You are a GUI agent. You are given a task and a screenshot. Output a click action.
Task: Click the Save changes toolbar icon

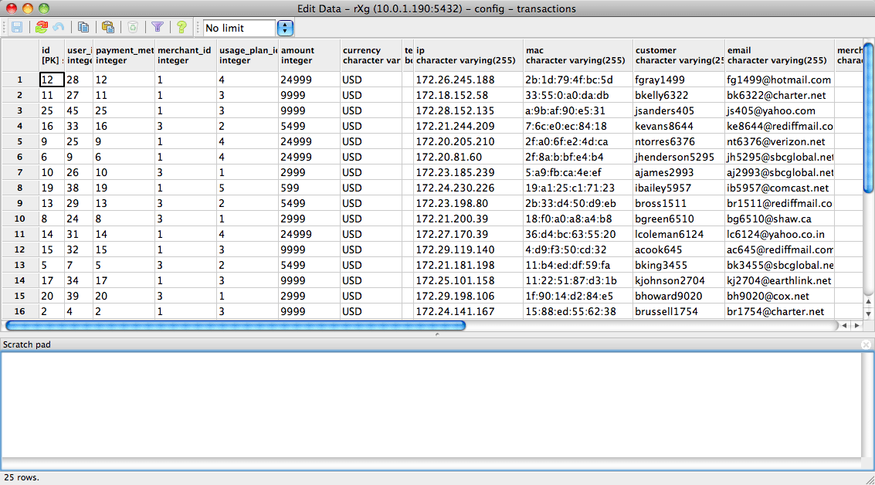pyautogui.click(x=17, y=28)
